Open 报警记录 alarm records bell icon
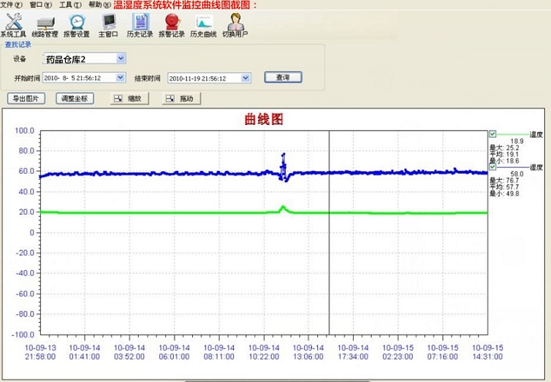Image resolution: width=551 pixels, height=382 pixels. coord(172,26)
